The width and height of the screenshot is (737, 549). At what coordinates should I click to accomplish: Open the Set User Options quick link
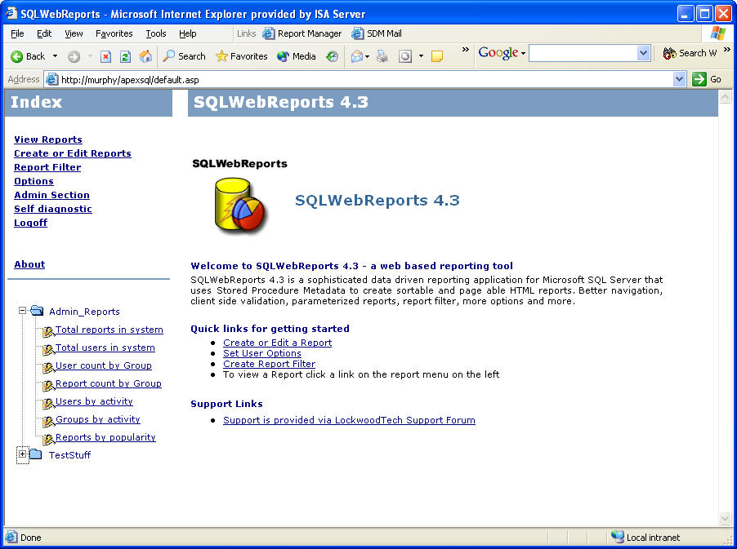pos(261,353)
